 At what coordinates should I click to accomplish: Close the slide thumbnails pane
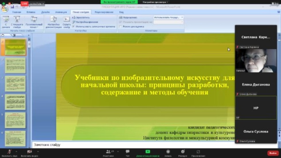coord(29,35)
